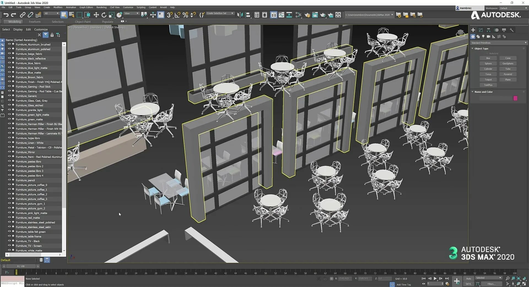529x287 pixels.
Task: Toggle the Angle Snap icon
Action: [177, 15]
